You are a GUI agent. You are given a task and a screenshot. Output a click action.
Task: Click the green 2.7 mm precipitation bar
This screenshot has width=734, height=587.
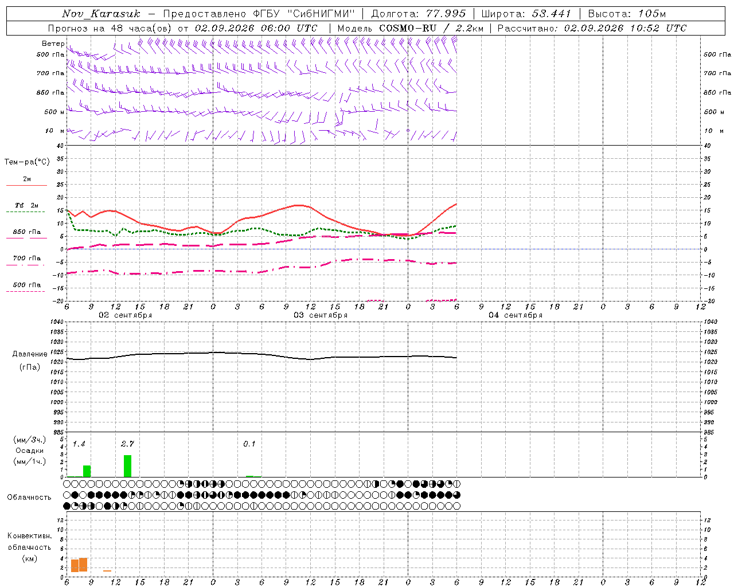[127, 465]
